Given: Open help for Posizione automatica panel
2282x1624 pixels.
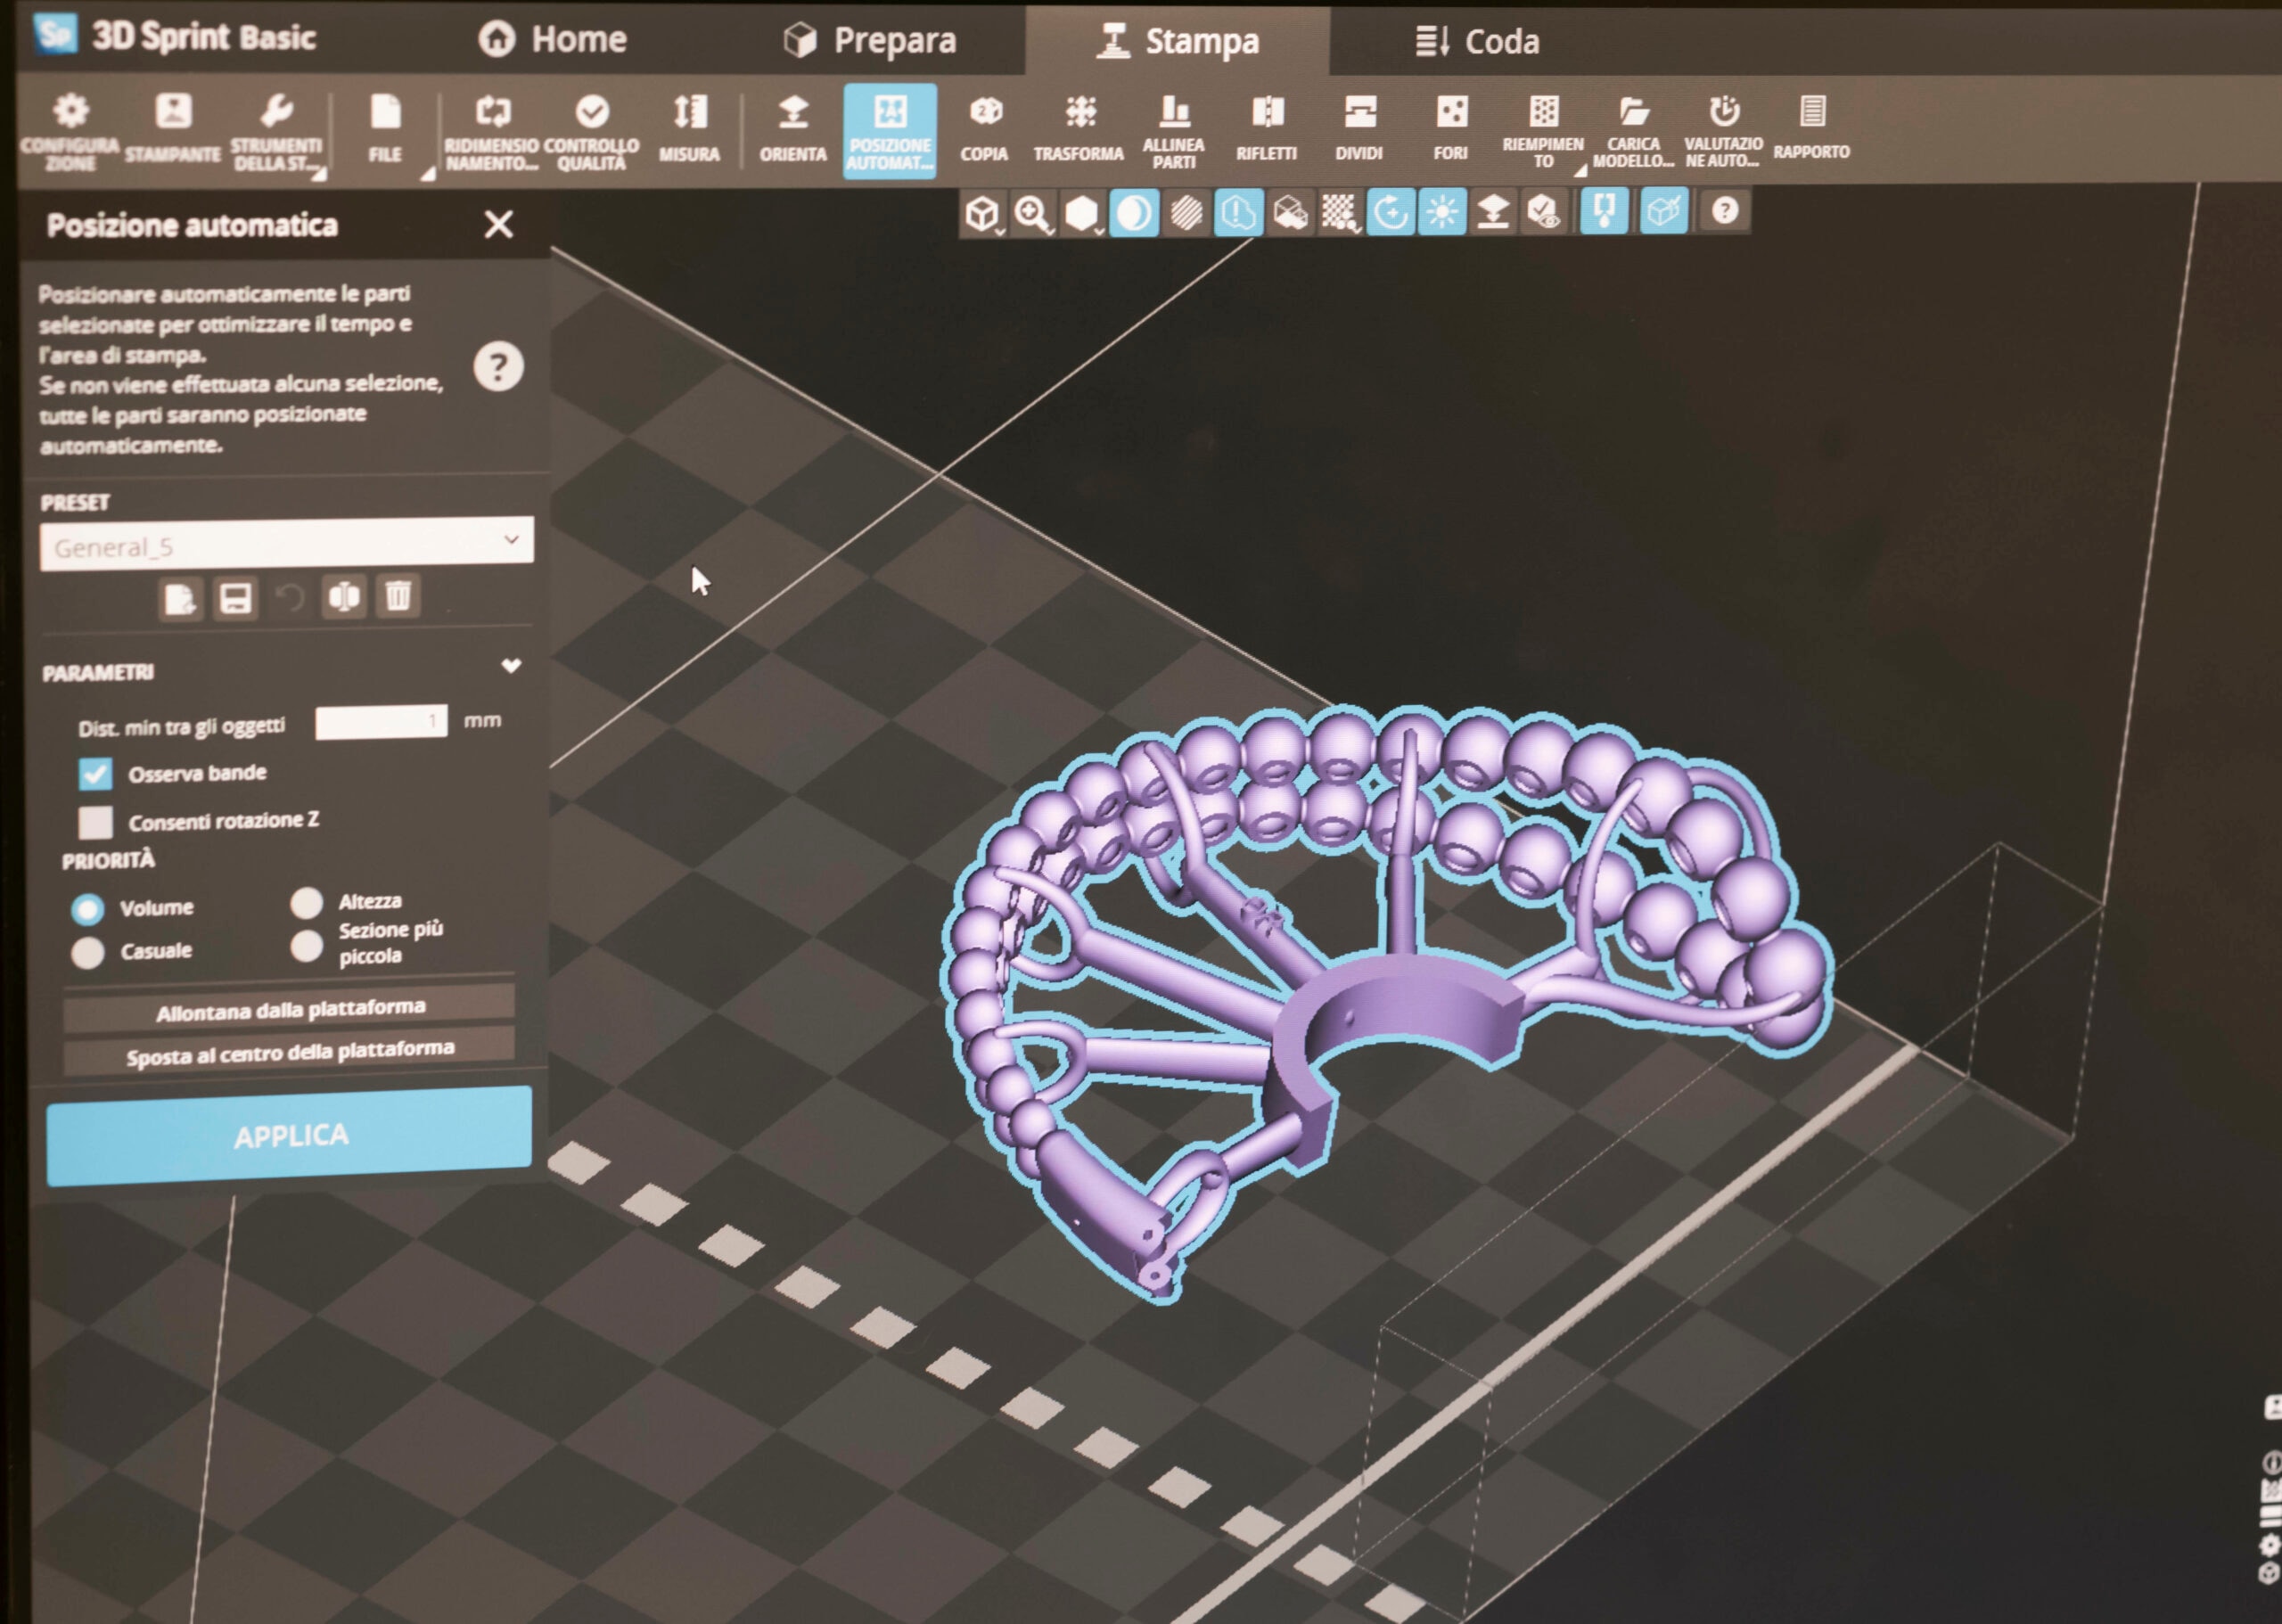Looking at the screenshot, I should pyautogui.click(x=498, y=367).
